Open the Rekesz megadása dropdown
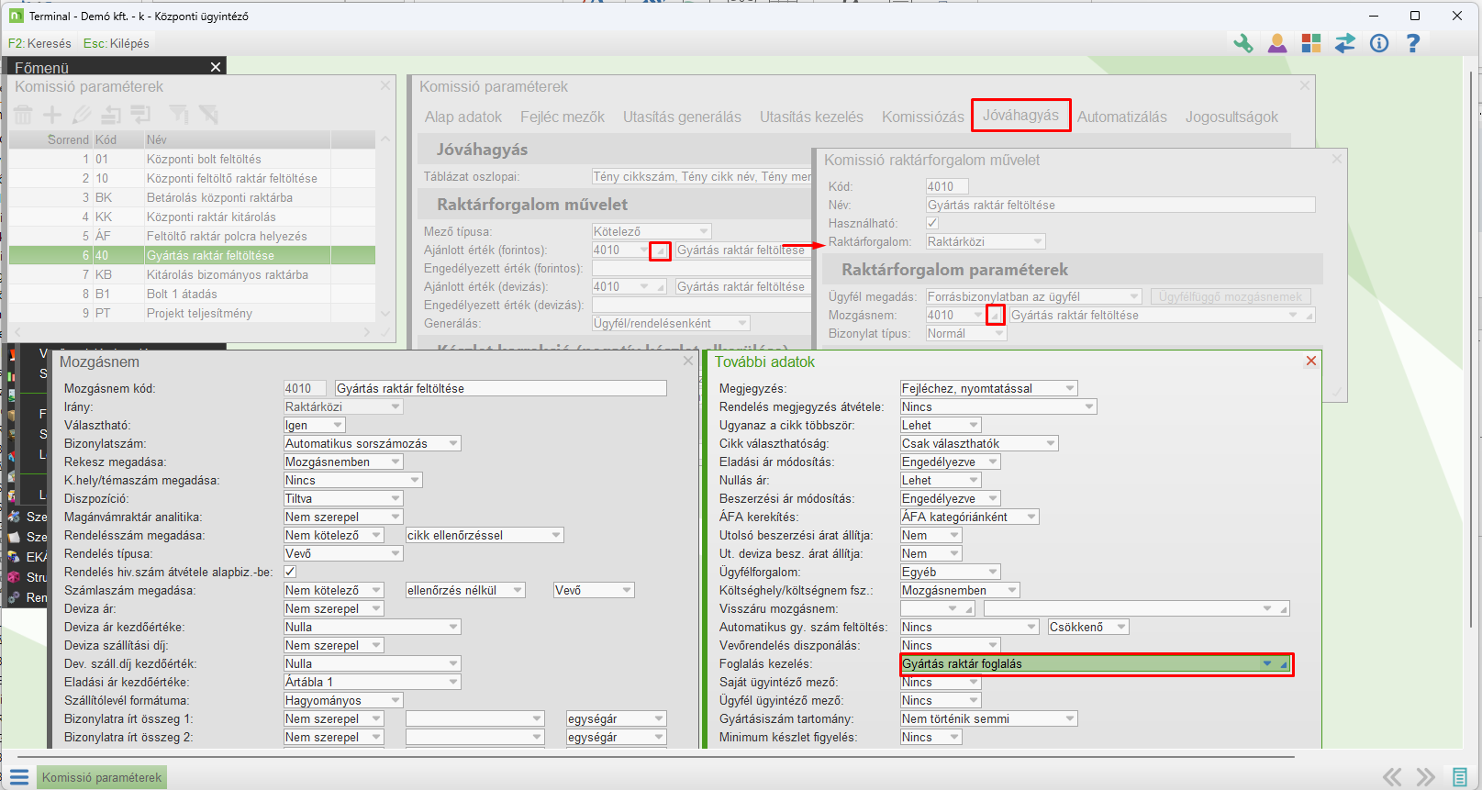 [343, 462]
